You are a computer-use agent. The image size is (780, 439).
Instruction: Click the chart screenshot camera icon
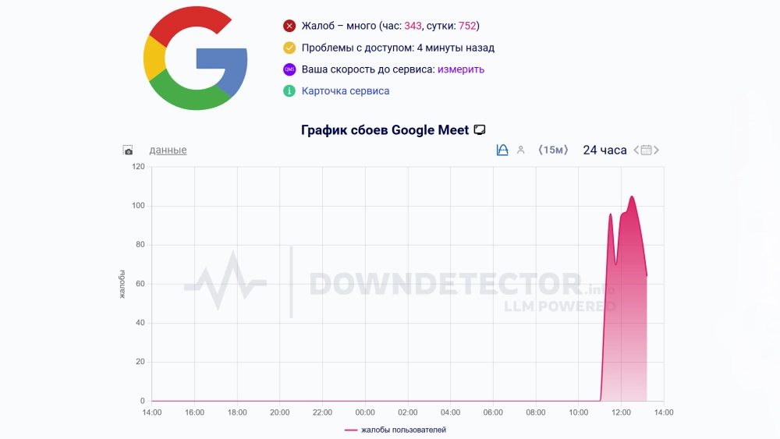tap(128, 150)
